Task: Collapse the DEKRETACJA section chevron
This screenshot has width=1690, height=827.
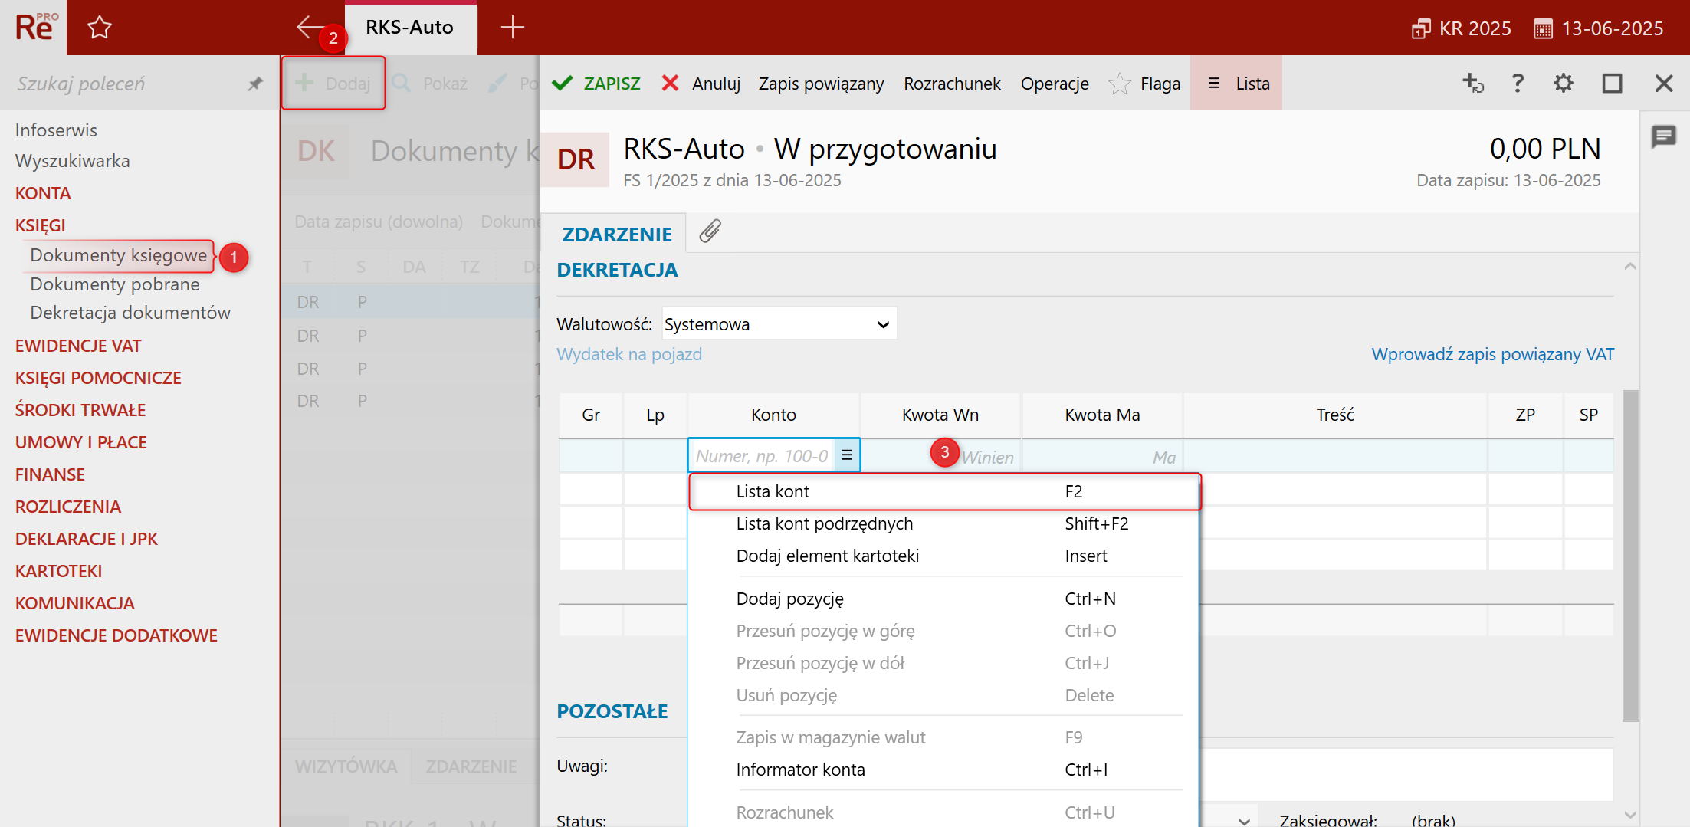Action: 1630,267
